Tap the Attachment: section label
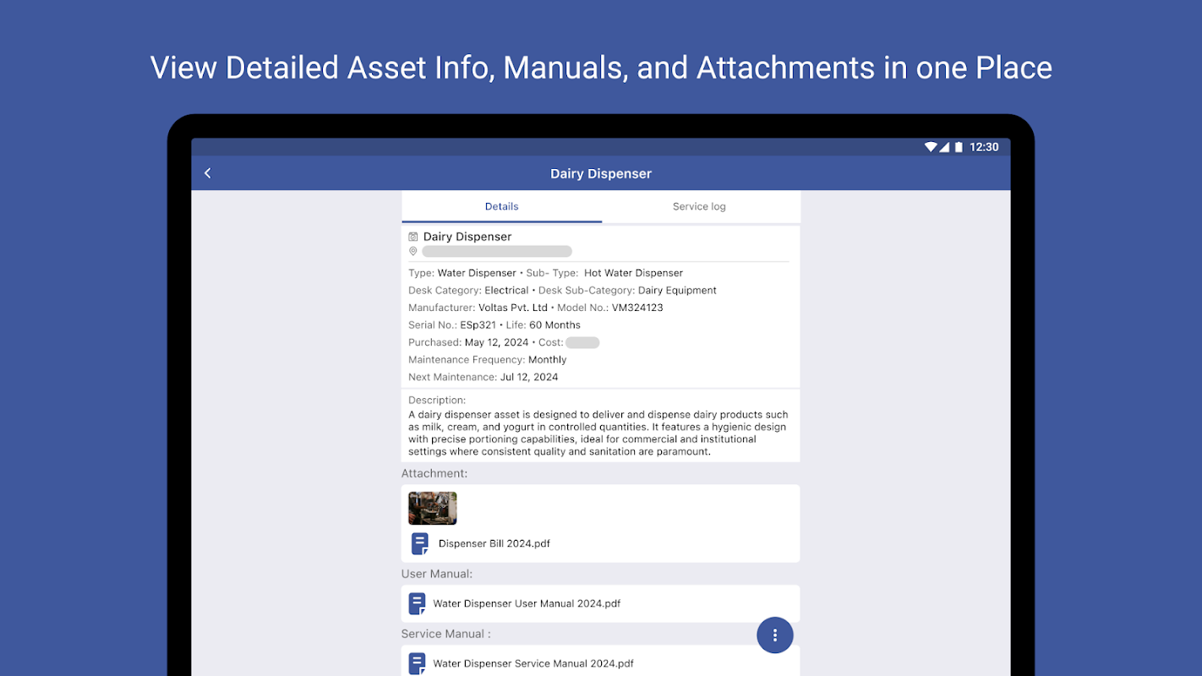 (x=434, y=473)
